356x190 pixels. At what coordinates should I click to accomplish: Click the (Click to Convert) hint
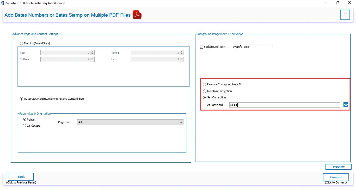click(x=336, y=182)
